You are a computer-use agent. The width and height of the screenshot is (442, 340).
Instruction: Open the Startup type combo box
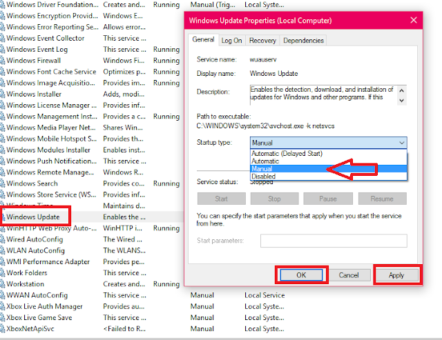pyautogui.click(x=329, y=143)
